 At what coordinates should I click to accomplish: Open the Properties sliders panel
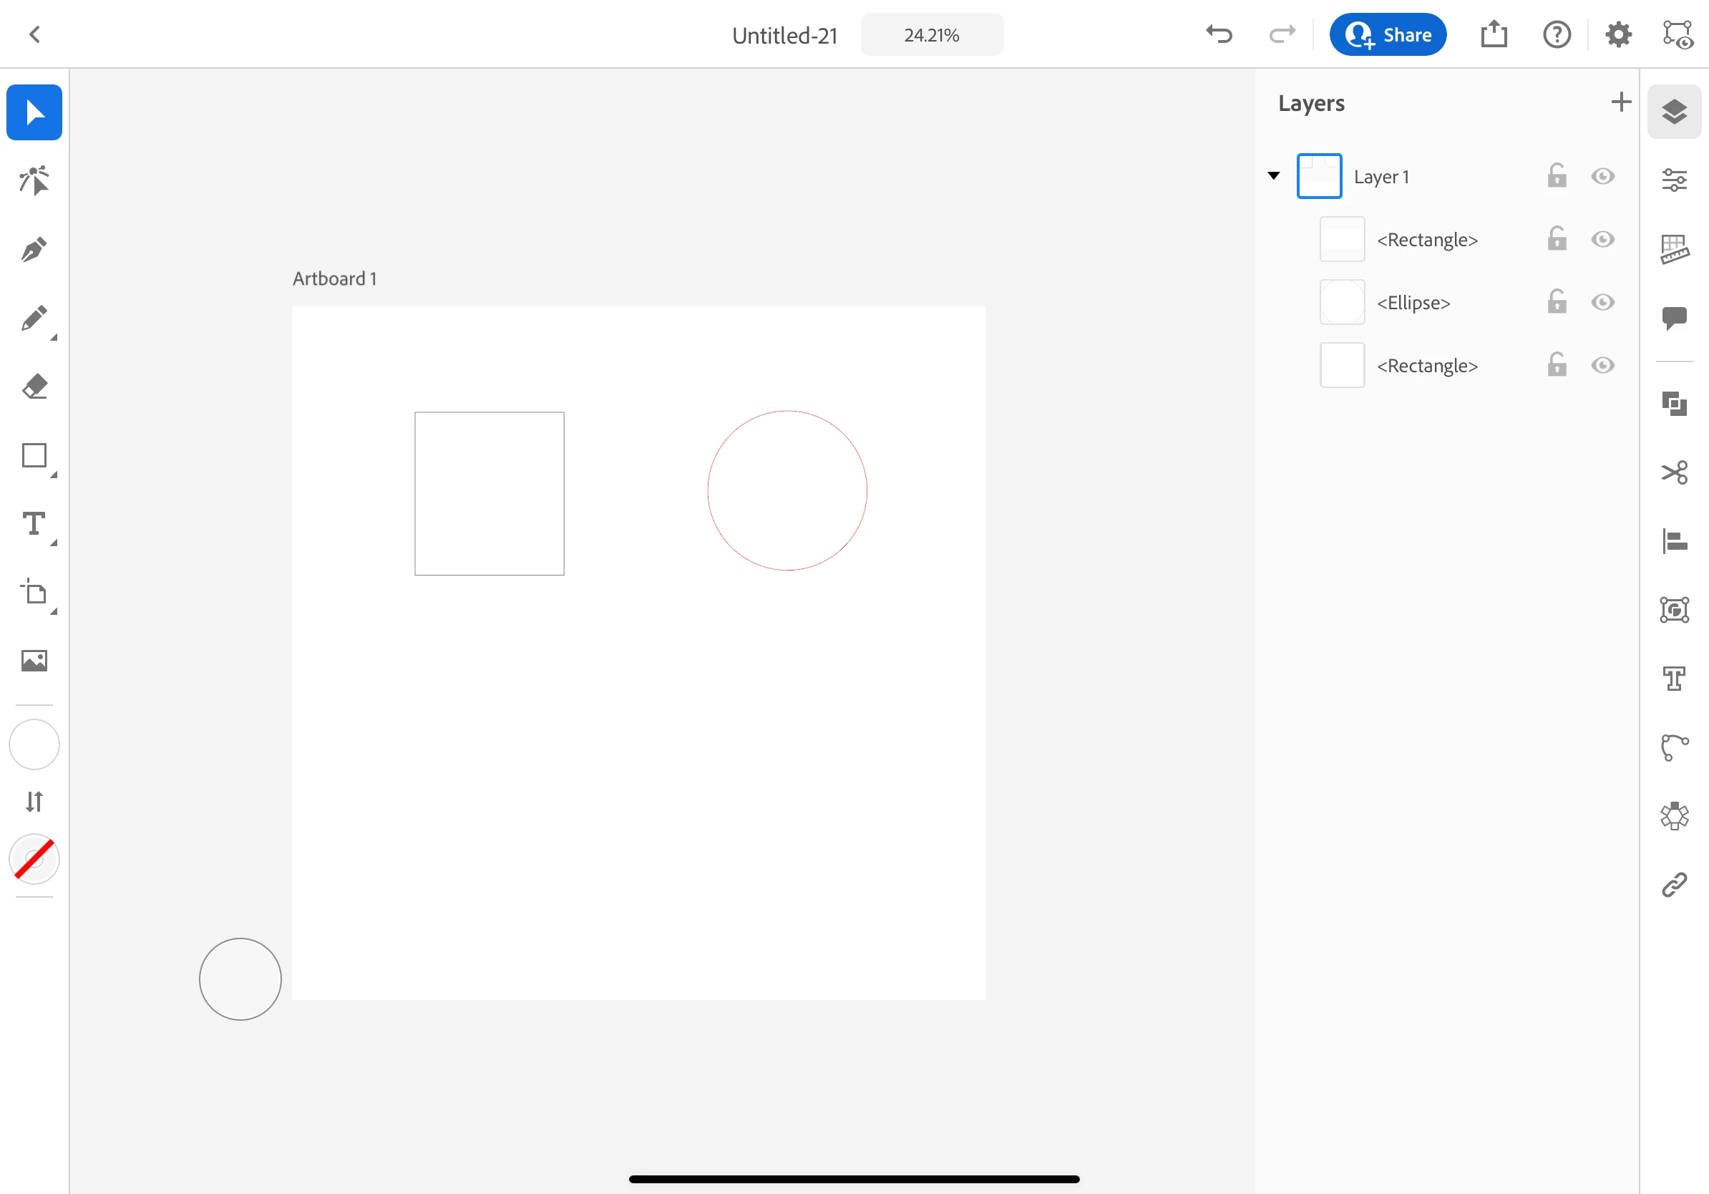[x=1674, y=180]
